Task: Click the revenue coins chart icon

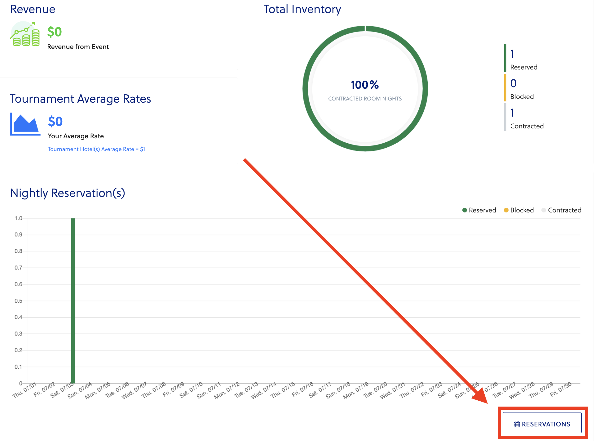Action: (25, 34)
